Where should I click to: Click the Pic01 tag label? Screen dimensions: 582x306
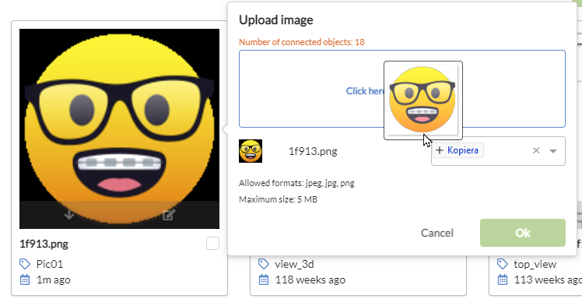[x=50, y=264]
